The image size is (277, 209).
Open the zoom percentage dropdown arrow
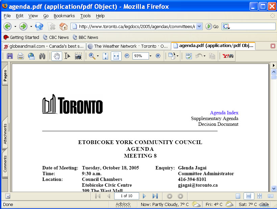click(x=151, y=56)
